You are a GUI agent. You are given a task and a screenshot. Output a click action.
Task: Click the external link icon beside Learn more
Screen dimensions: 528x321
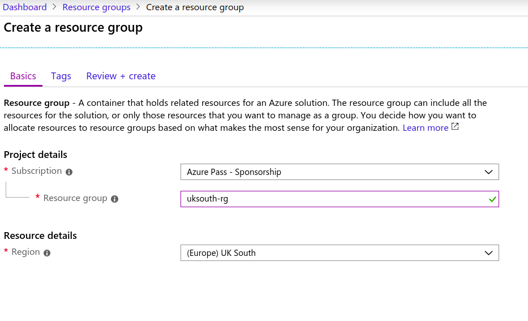(455, 127)
